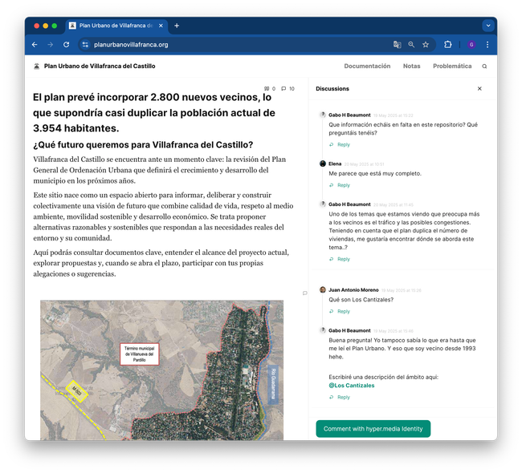
Task: Reload the page with the refresh icon
Action: click(66, 45)
